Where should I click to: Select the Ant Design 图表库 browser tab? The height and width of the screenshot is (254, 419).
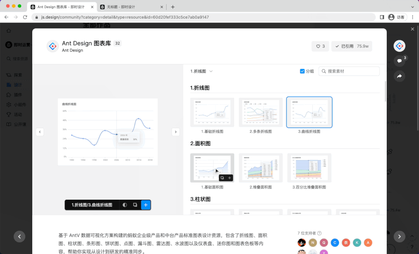coord(62,7)
